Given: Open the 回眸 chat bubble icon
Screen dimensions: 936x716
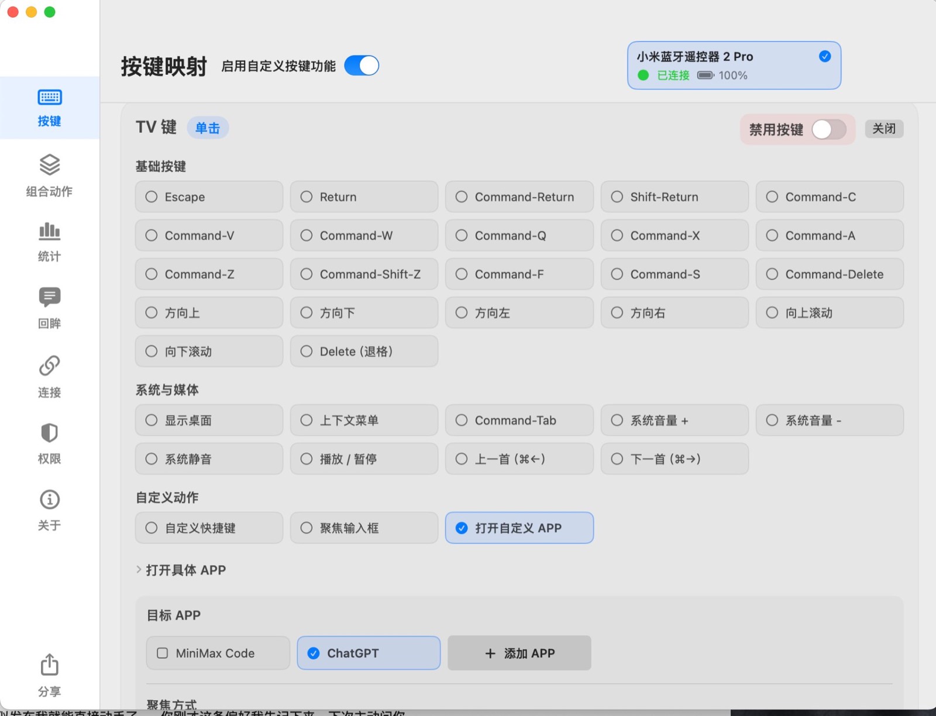Looking at the screenshot, I should [x=50, y=297].
